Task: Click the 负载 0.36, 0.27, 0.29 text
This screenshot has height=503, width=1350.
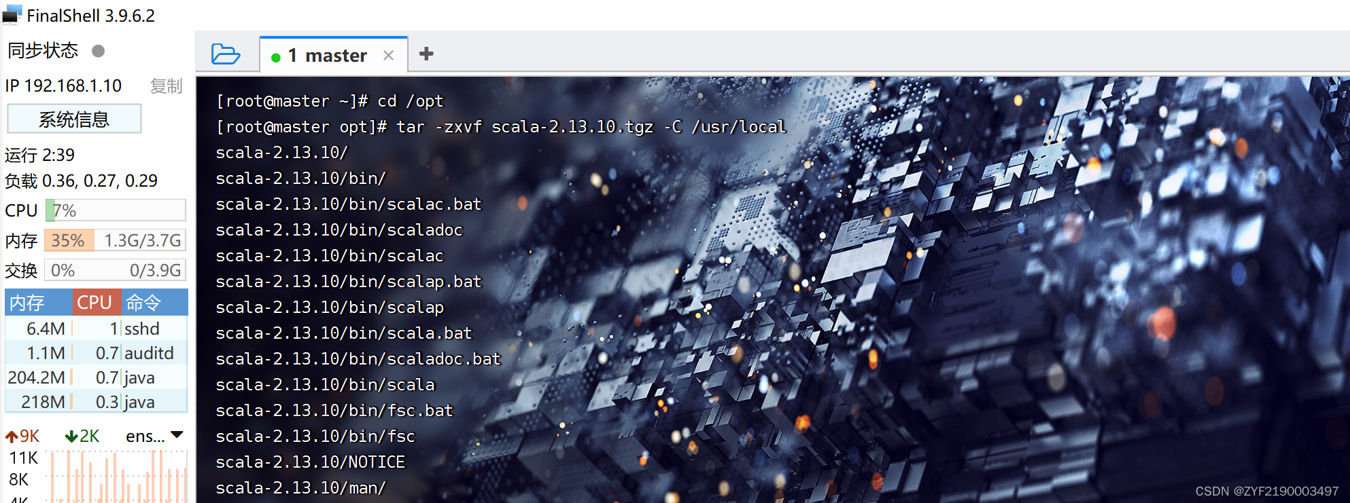Action: [81, 181]
